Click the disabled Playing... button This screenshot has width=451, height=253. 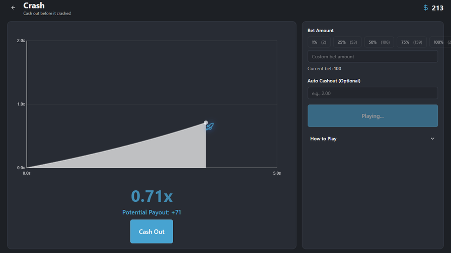pyautogui.click(x=372, y=116)
